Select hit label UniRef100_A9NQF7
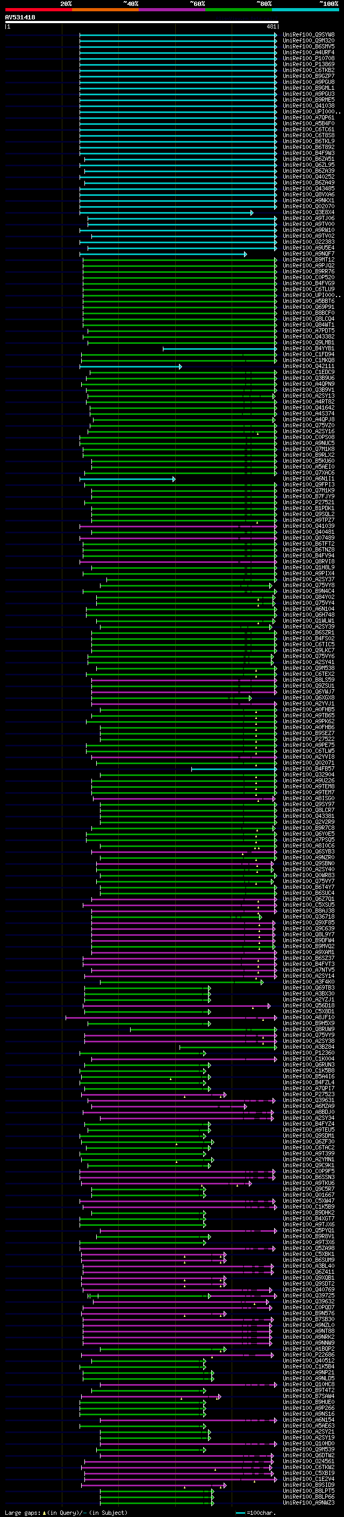Screen dimensions: 344x1517 [x=309, y=254]
